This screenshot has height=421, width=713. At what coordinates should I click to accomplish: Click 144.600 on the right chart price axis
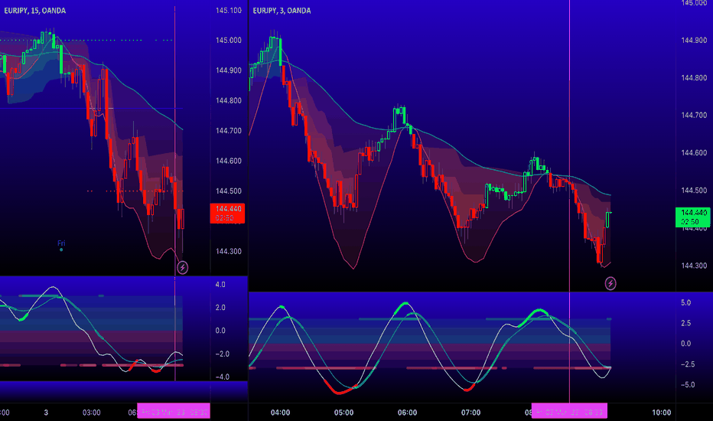[694, 153]
